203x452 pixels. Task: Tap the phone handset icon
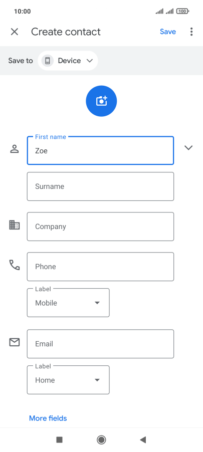(15, 265)
